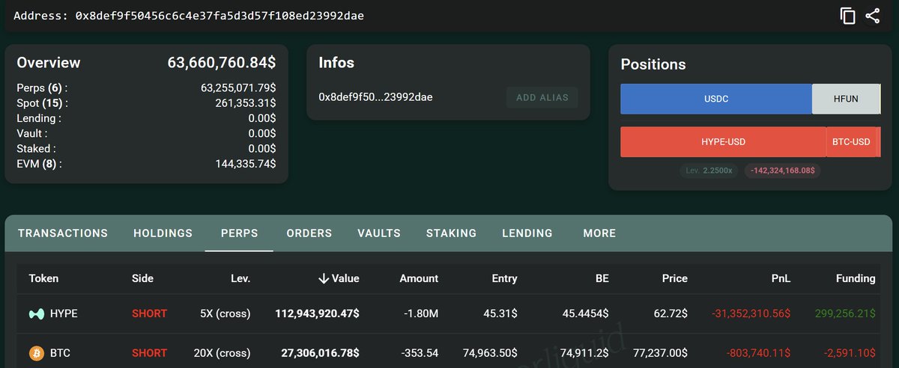This screenshot has width=899, height=368.
Task: Sort by the BE column header
Action: [602, 278]
